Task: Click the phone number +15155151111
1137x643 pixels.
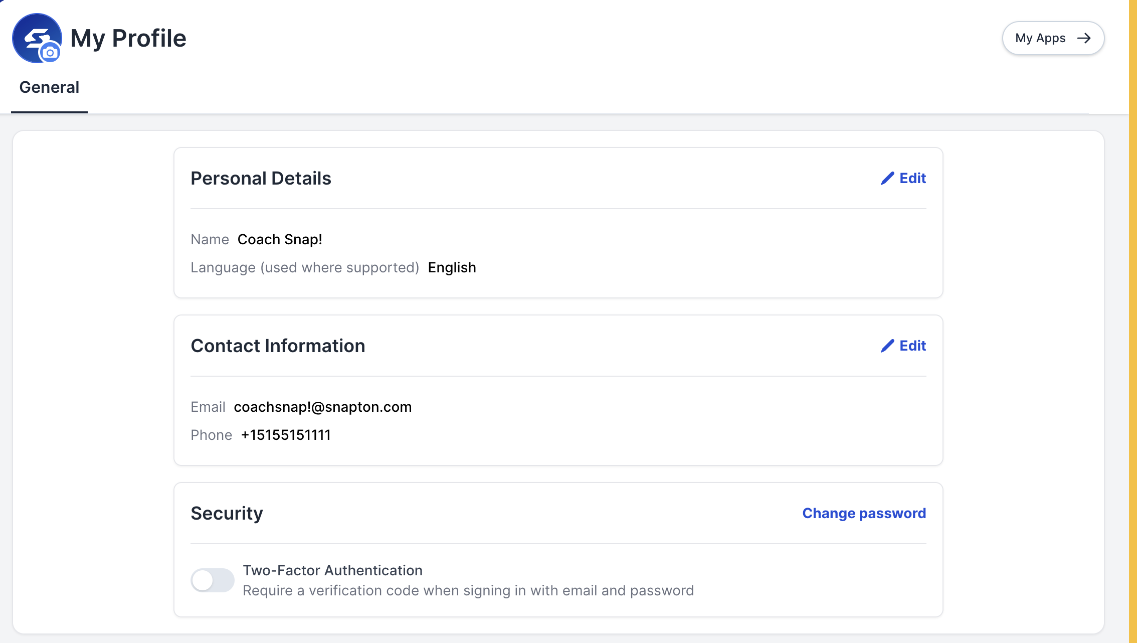Action: [x=286, y=435]
